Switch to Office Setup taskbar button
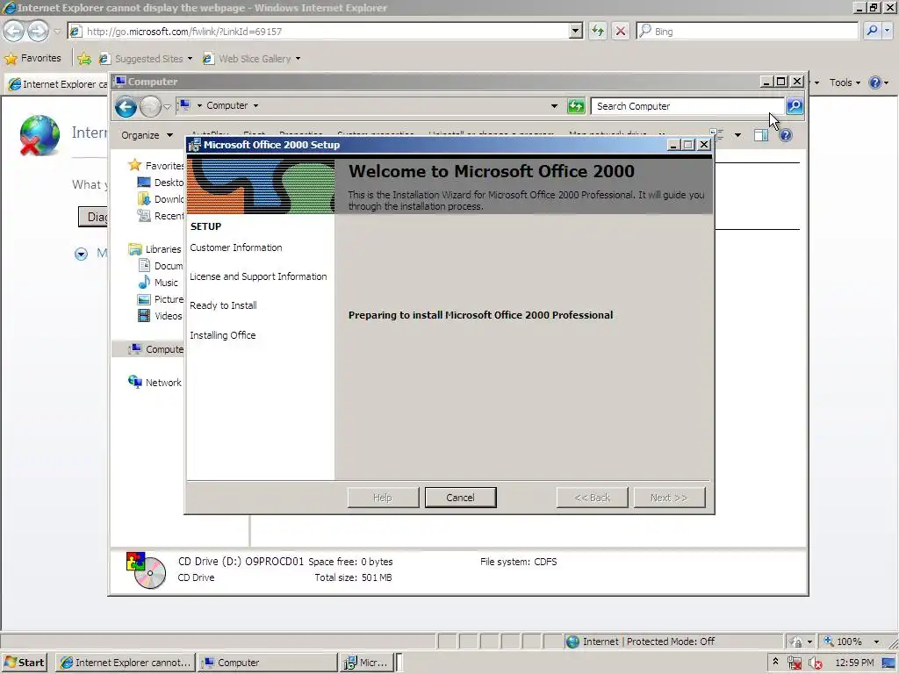The width and height of the screenshot is (899, 674). click(366, 663)
